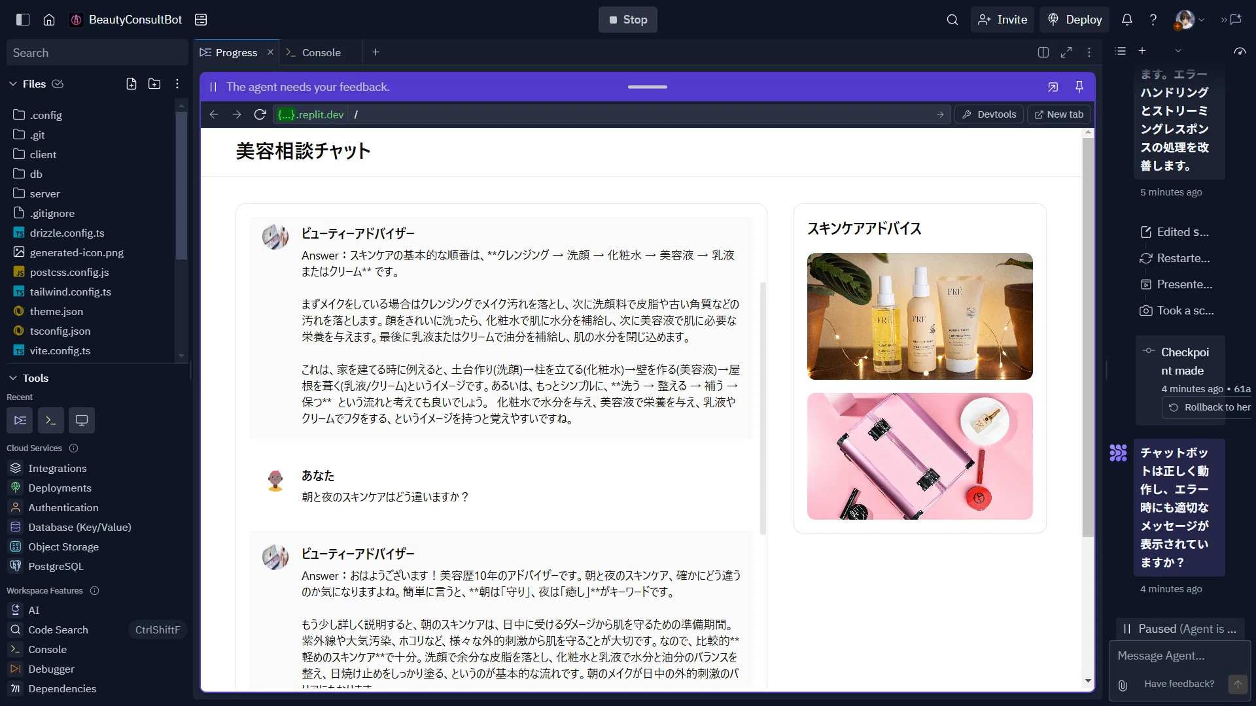1256x706 pixels.
Task: Go forward in the webview
Action: (x=237, y=114)
